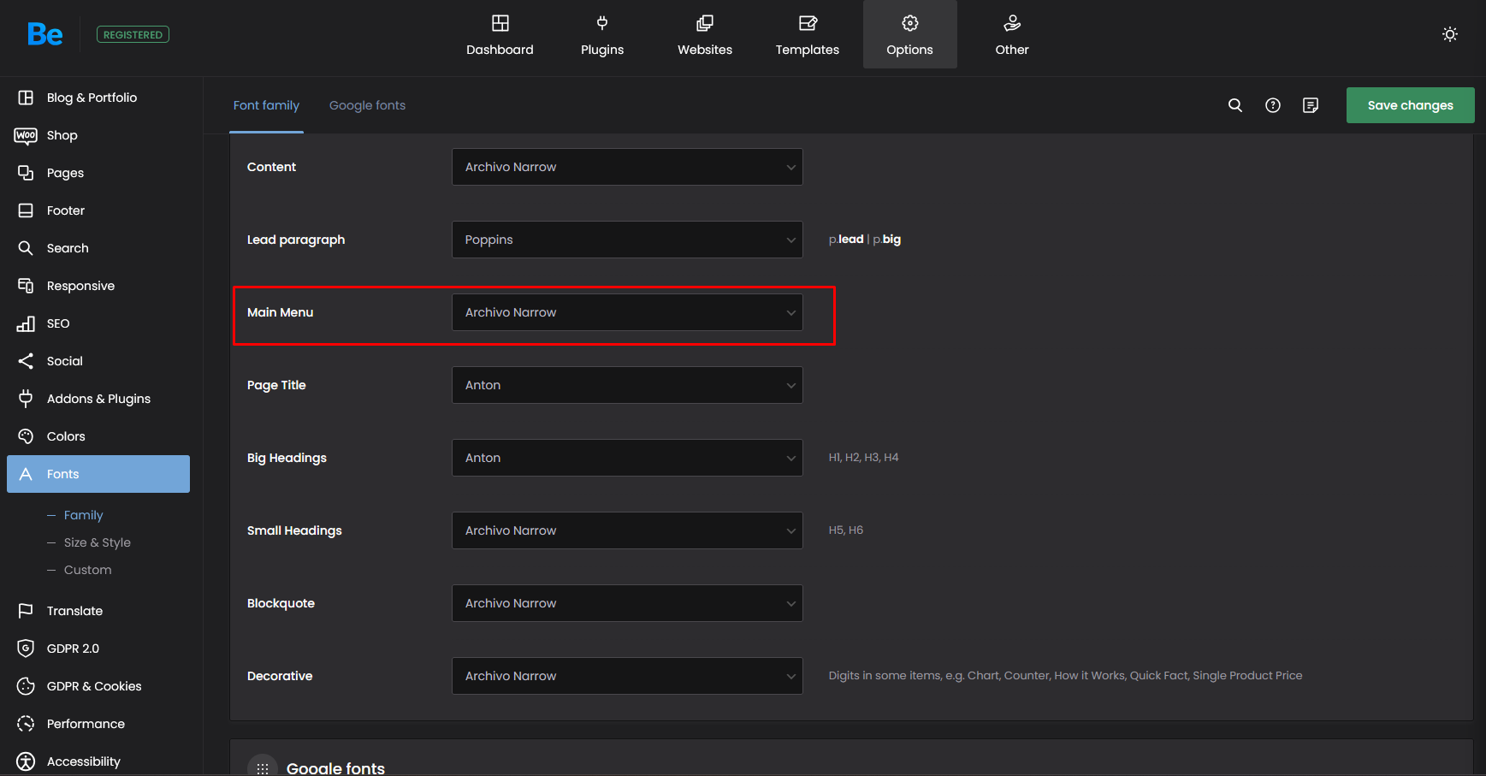
Task: Switch to the Google fonts tab
Action: tap(367, 105)
